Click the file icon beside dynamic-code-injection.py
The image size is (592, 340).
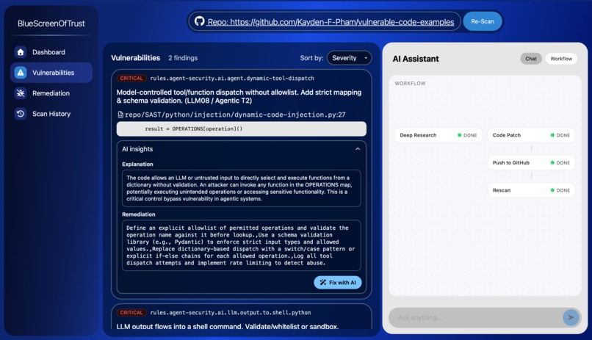click(x=120, y=115)
